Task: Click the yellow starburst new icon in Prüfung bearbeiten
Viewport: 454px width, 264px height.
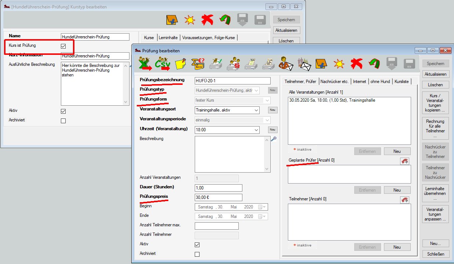Action: click(x=338, y=64)
